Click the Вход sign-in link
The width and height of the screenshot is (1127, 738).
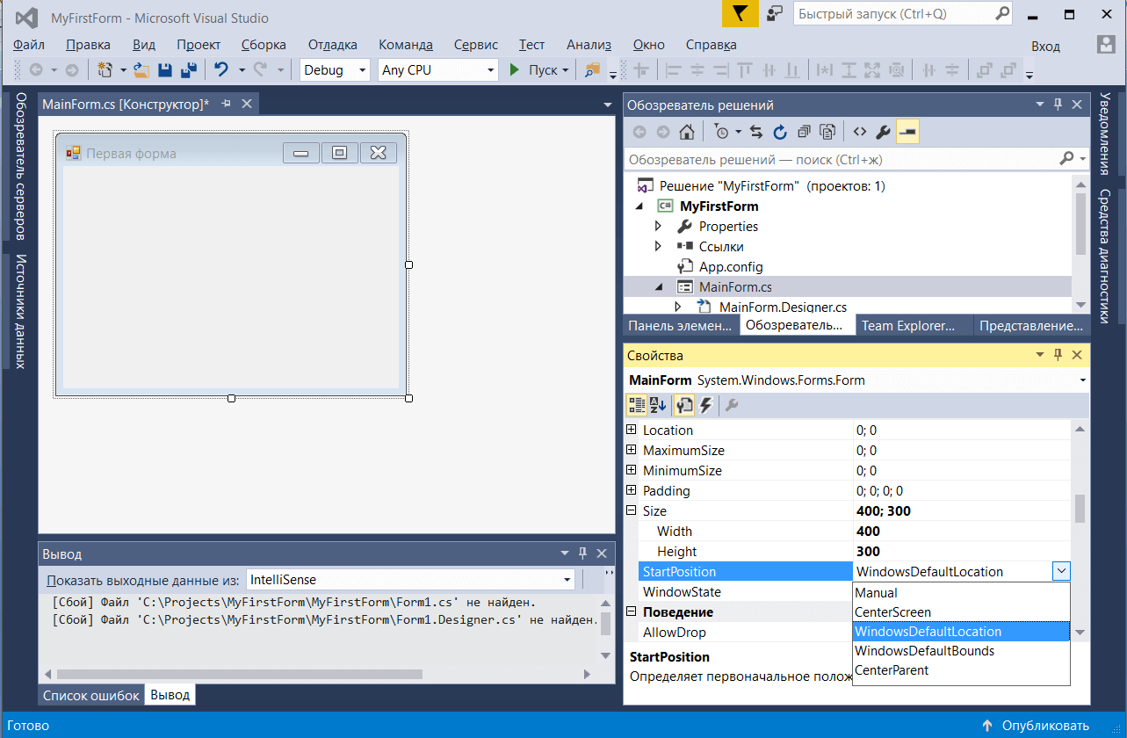[1045, 45]
